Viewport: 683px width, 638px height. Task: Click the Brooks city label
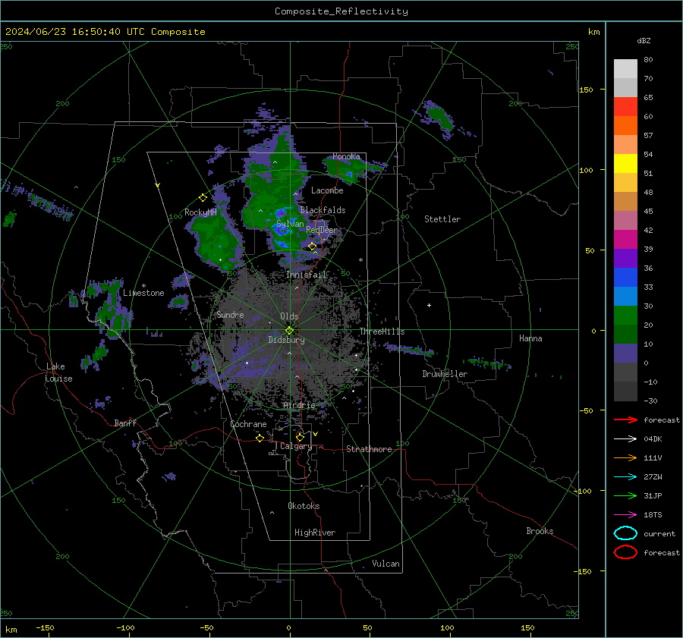540,531
